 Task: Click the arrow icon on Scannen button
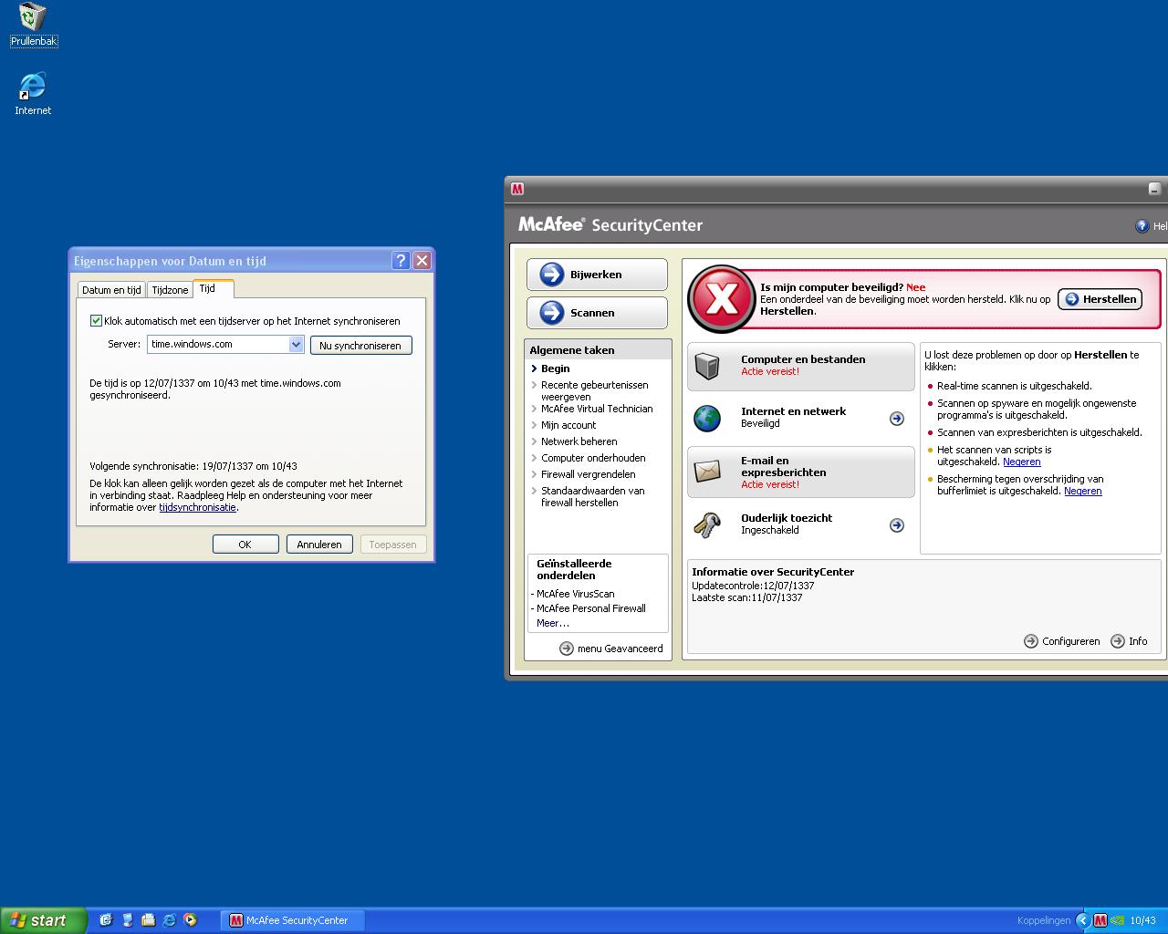tap(552, 313)
